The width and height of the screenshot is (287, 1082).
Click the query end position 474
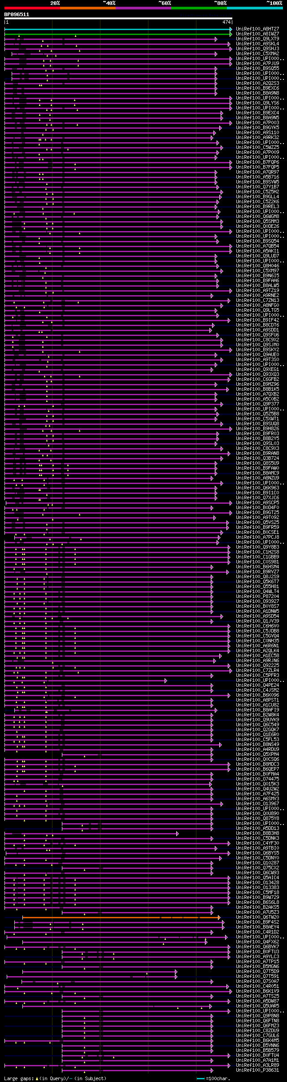[x=226, y=22]
